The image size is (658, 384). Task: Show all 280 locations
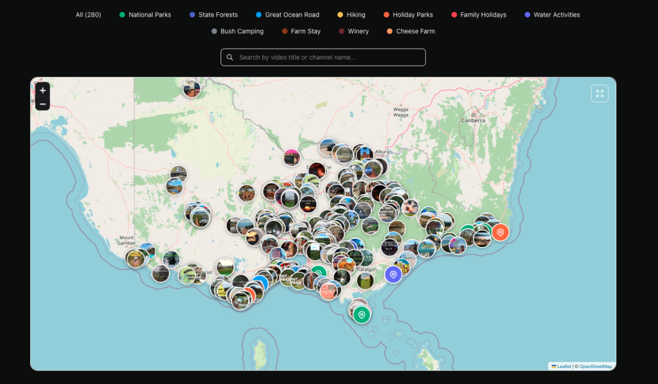click(88, 15)
